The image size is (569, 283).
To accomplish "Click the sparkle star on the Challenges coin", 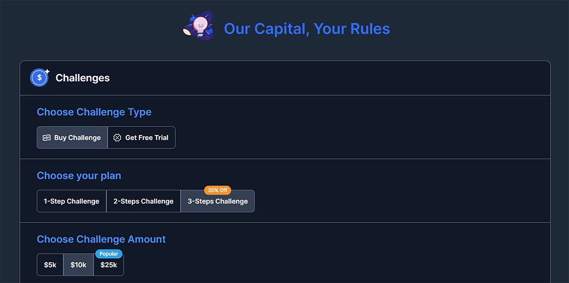I will [47, 71].
